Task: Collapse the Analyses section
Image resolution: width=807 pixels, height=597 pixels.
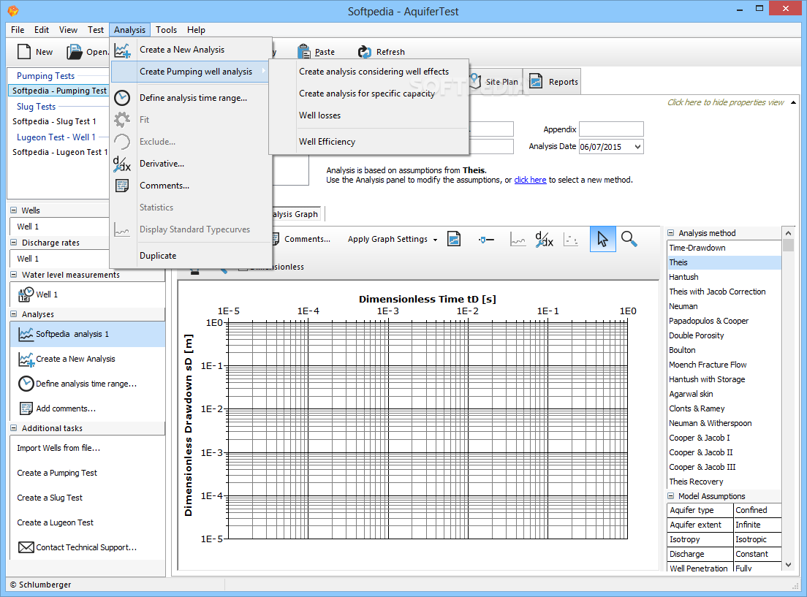Action: [x=13, y=314]
